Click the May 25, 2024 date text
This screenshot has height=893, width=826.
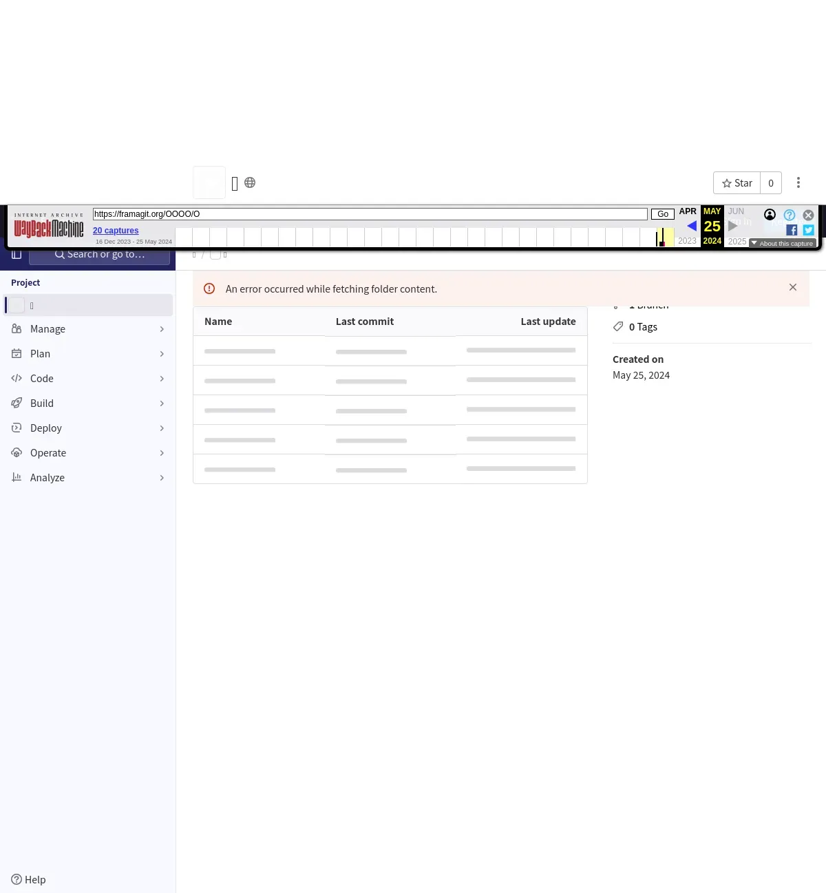tap(641, 375)
